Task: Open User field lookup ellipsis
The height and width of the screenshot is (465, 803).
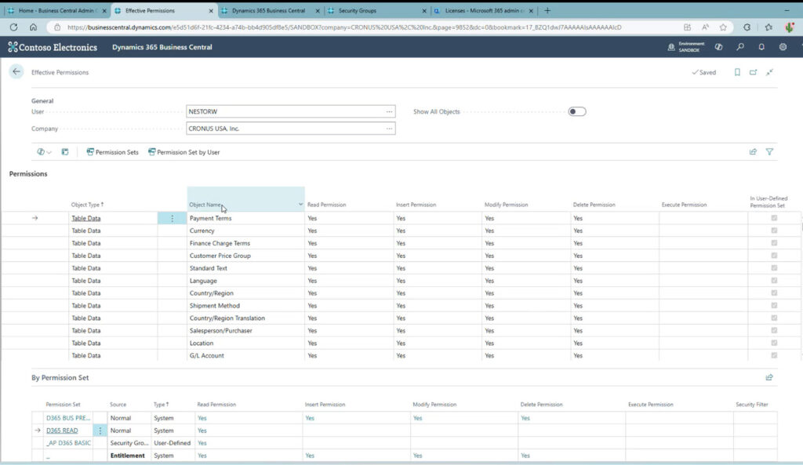Action: coord(389,111)
